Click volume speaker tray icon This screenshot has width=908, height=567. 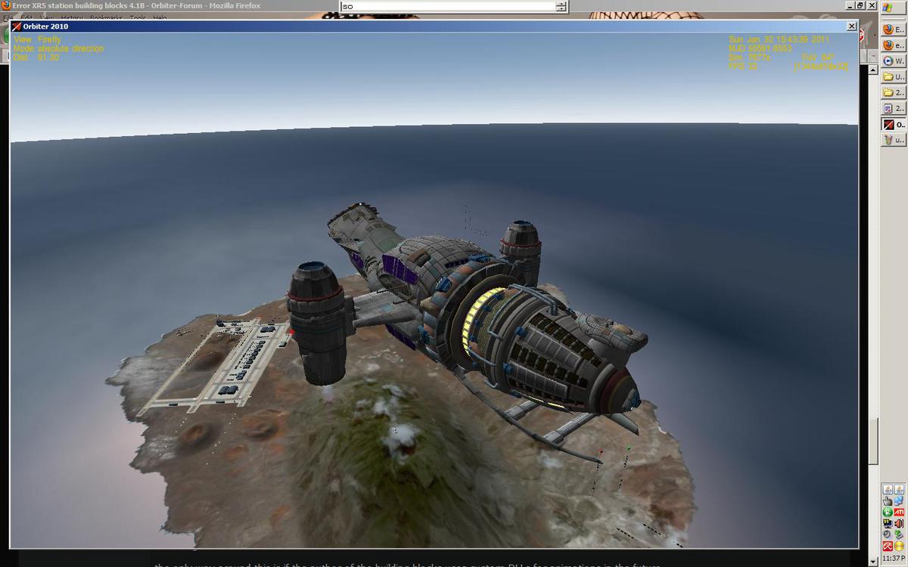coord(899,523)
